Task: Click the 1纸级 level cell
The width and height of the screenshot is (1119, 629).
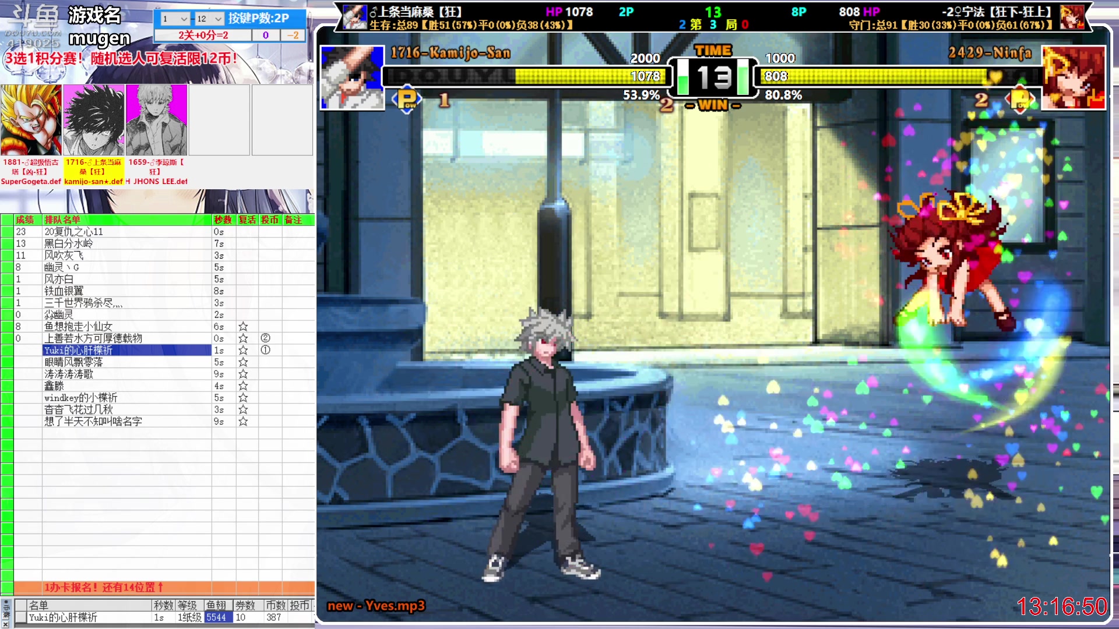Action: 189,617
